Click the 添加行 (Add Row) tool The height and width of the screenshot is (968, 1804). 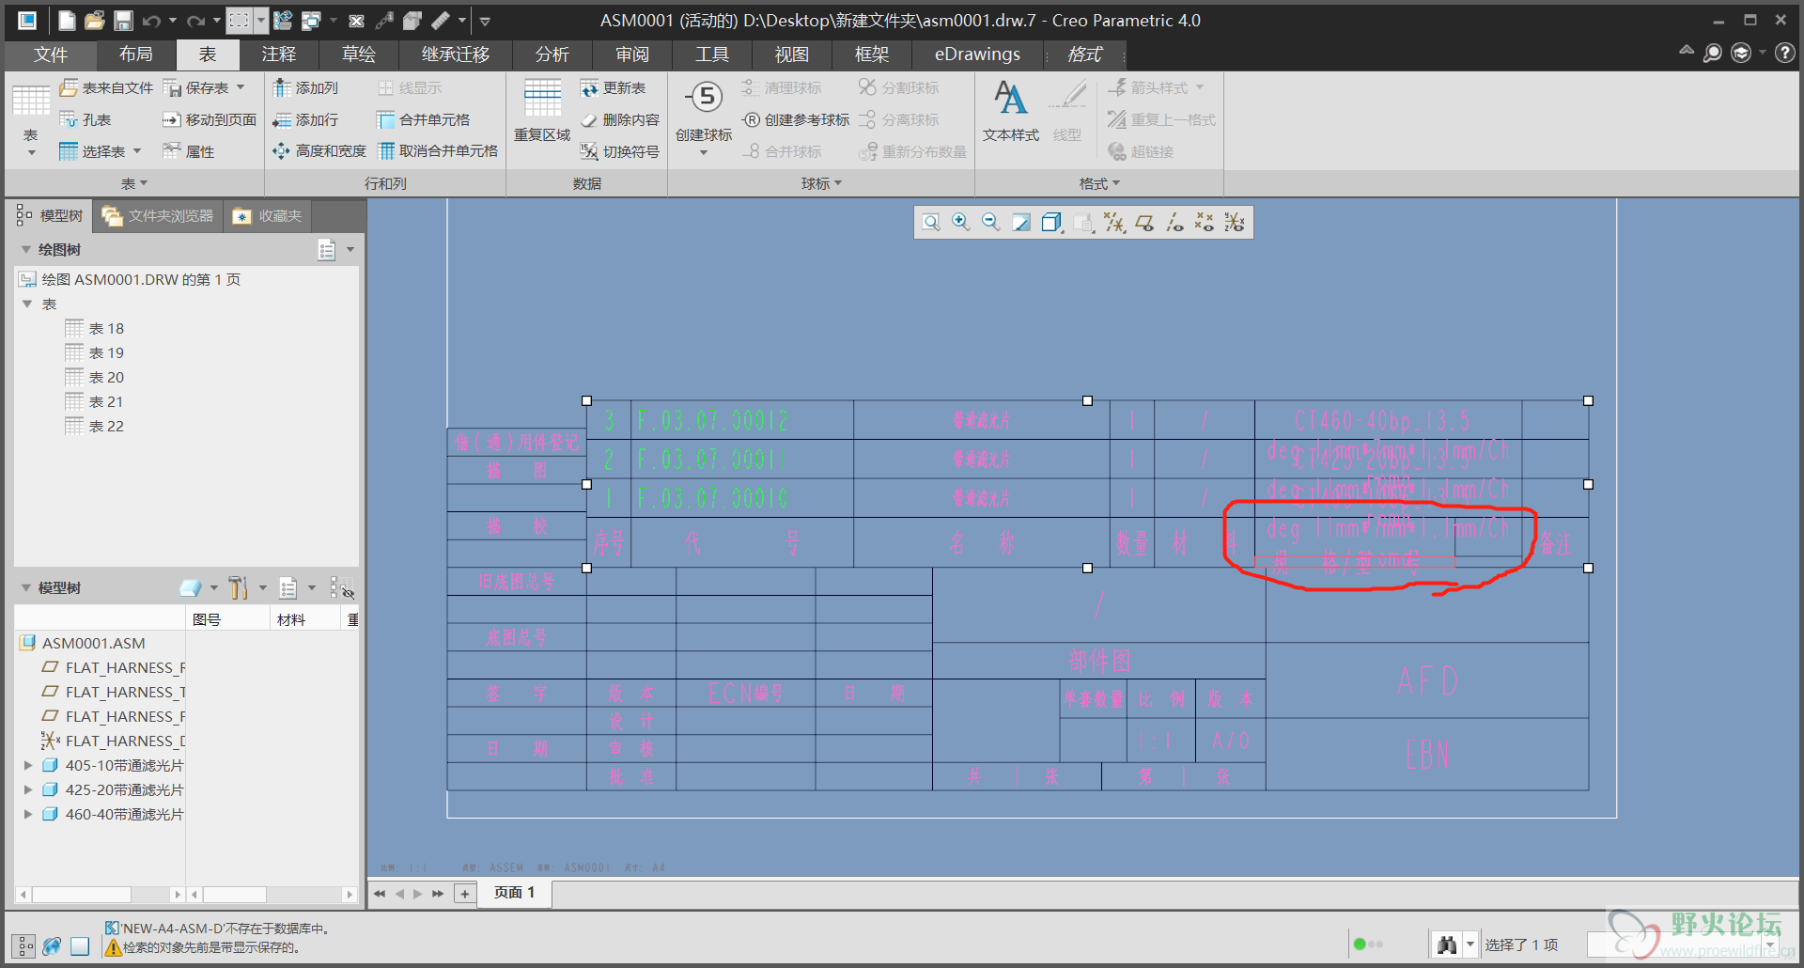305,119
